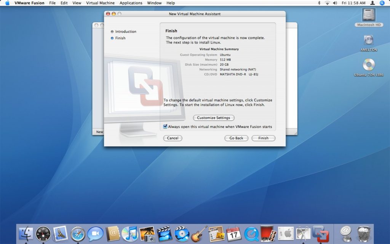Open iDVD disc icon in Dock
Screen dimensions: 390x244
(x=182, y=234)
